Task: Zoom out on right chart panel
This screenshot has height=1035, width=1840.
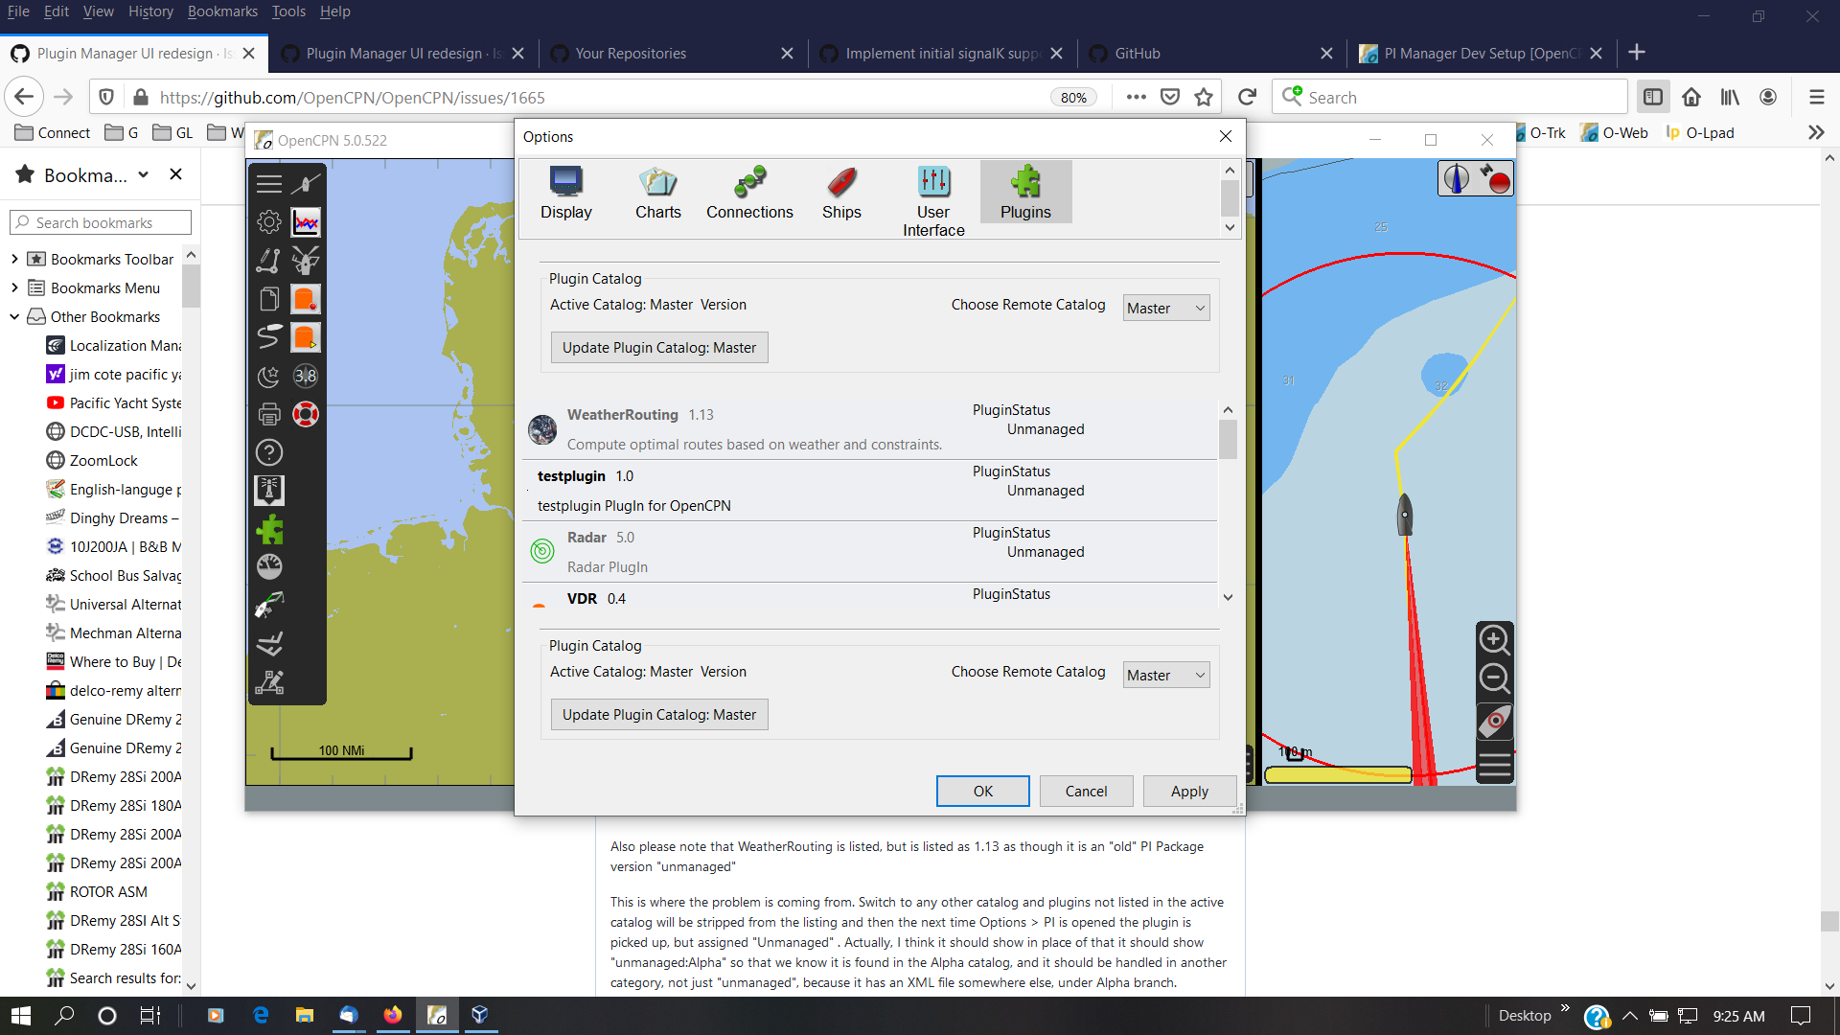Action: 1494,678
